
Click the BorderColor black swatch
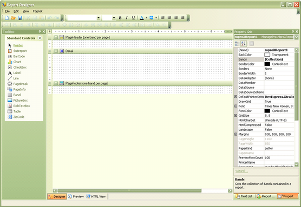click(267, 64)
